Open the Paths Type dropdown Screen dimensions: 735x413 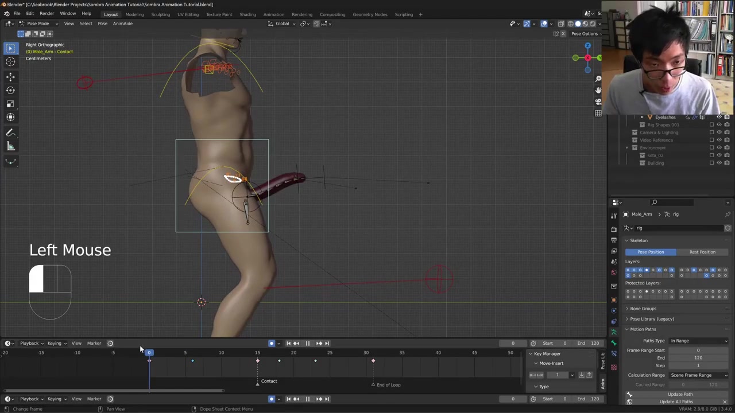point(698,341)
